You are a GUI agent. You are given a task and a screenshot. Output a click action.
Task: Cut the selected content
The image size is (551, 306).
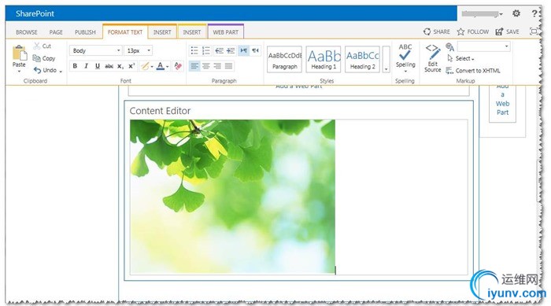(43, 46)
